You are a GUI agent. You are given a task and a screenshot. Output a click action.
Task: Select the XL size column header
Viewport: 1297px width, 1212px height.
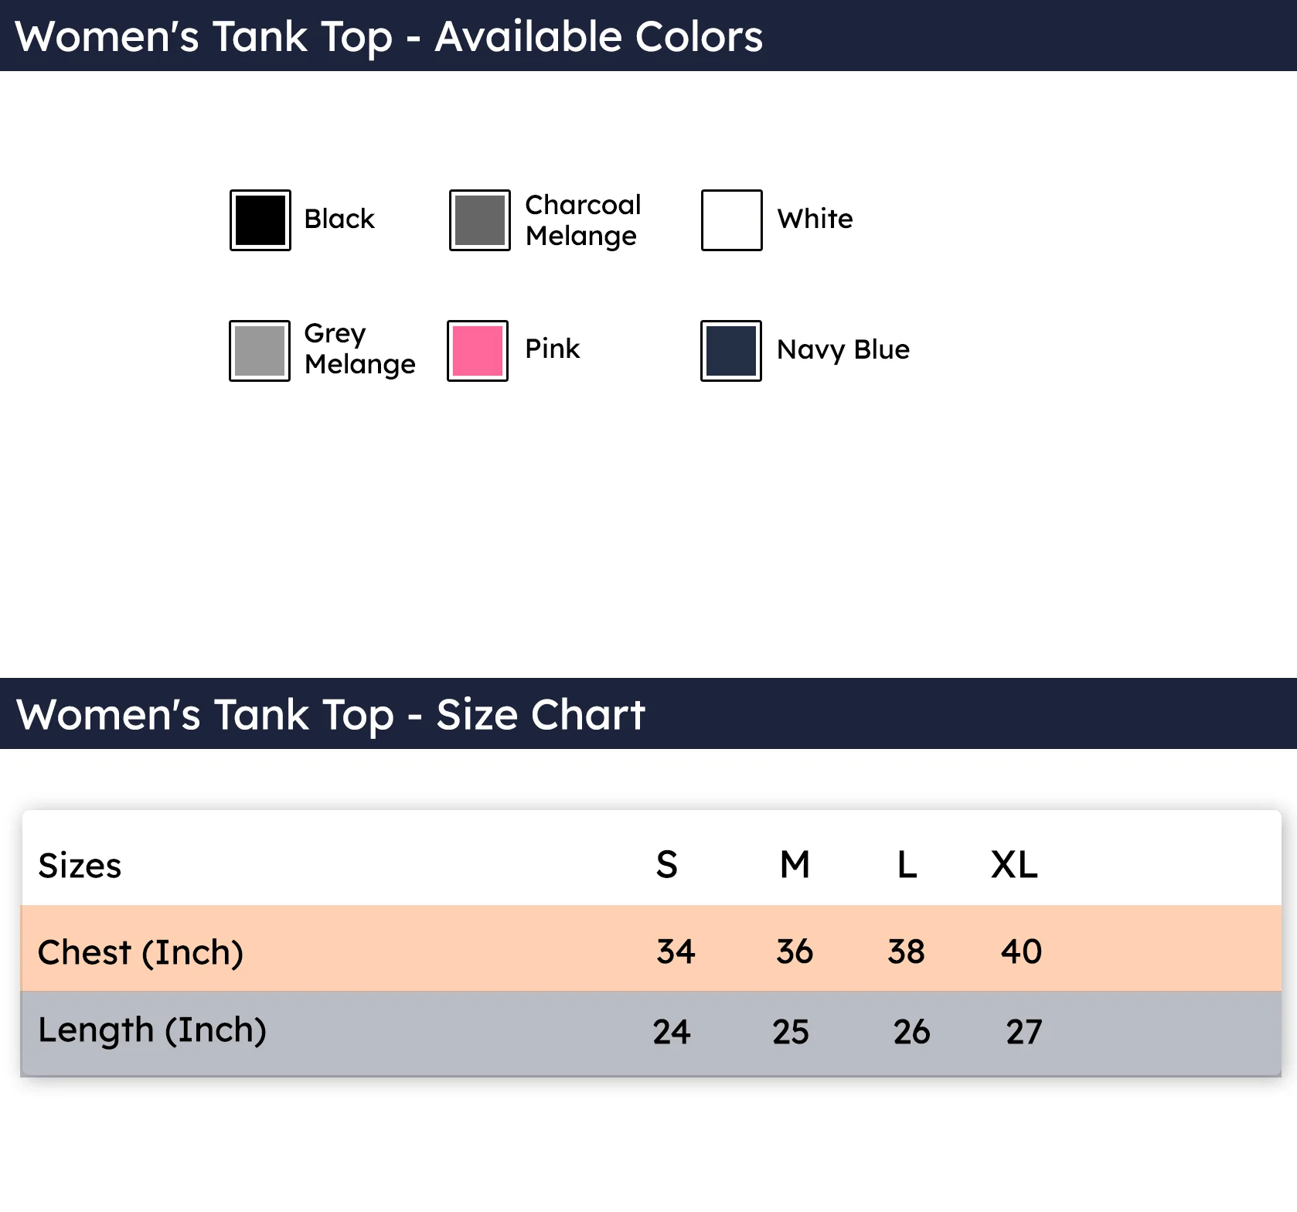click(1014, 865)
